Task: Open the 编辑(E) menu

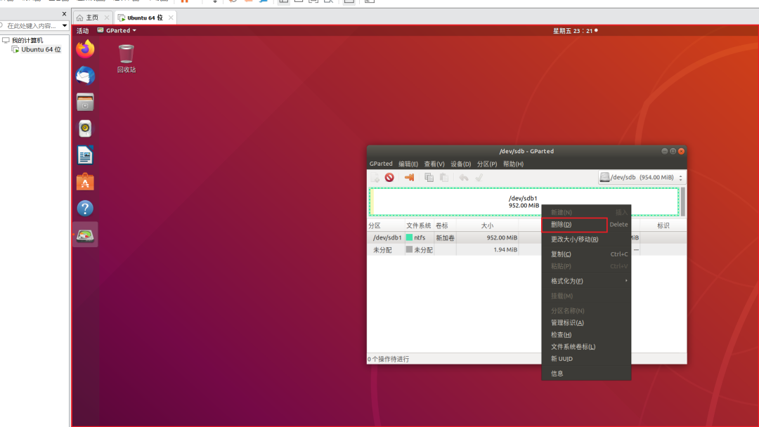Action: pyautogui.click(x=408, y=164)
